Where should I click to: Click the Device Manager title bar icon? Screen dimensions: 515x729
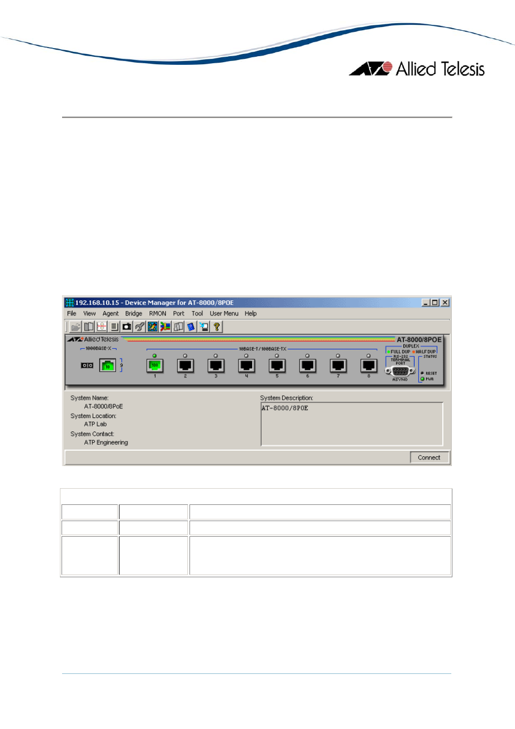click(x=69, y=302)
